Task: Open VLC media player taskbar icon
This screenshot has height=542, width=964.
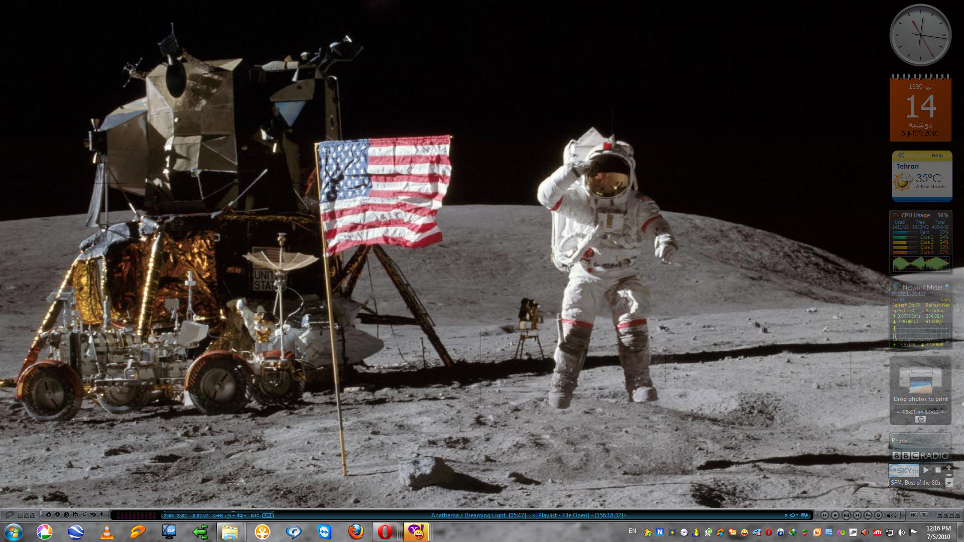Action: click(x=107, y=532)
